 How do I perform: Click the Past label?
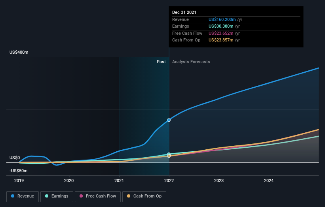[x=161, y=62]
